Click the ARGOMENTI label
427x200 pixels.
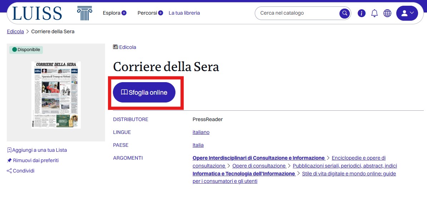128,158
